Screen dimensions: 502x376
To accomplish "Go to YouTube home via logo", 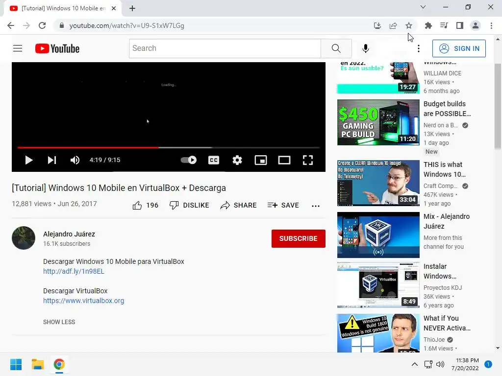I will tap(57, 48).
